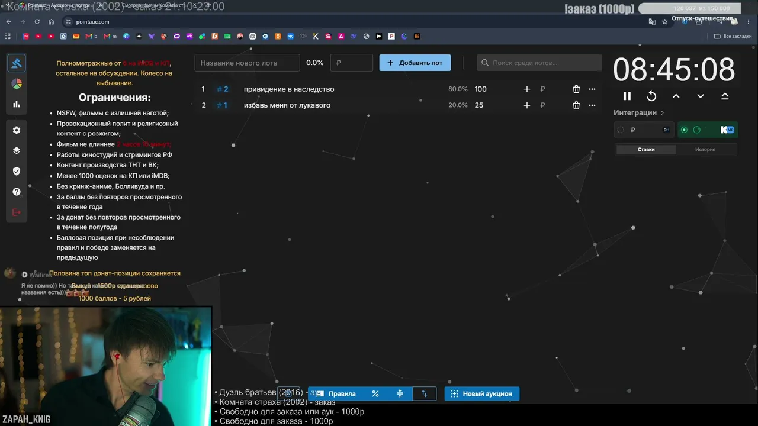Open more options for "привидение в наследство"
This screenshot has height=426, width=758.
tap(592, 89)
